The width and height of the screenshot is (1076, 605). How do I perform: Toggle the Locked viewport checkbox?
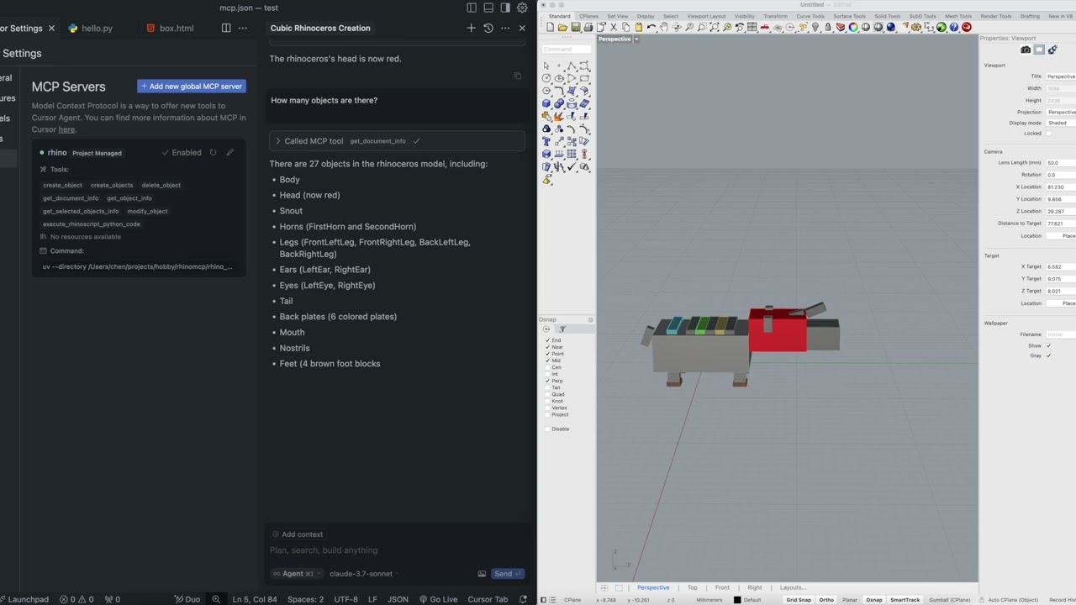pos(1048,134)
